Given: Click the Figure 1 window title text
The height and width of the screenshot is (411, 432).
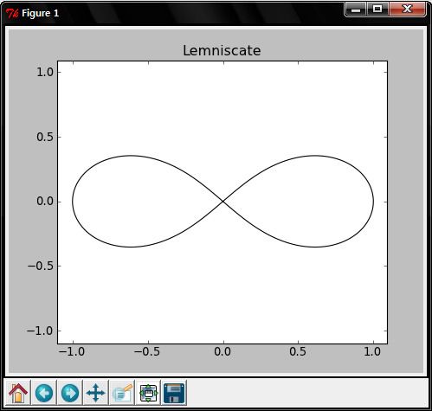Looking at the screenshot, I should pos(41,13).
